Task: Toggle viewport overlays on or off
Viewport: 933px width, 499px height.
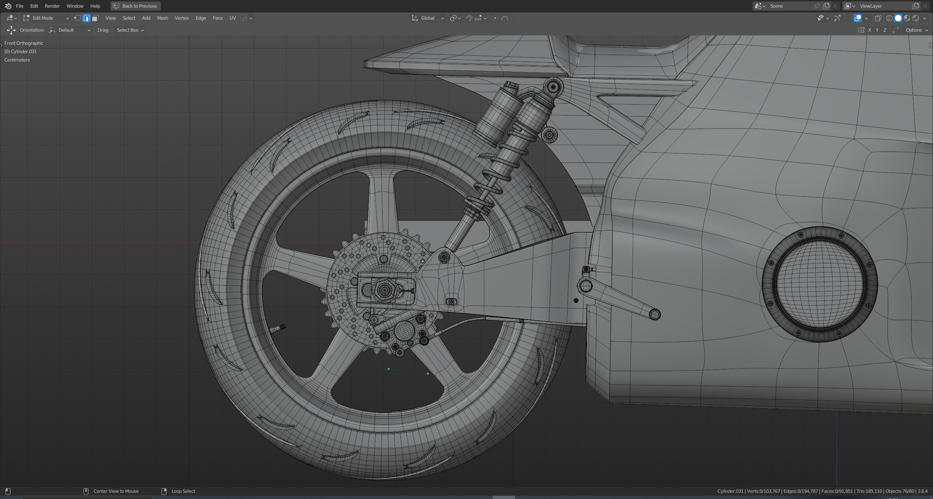Action: [x=858, y=18]
